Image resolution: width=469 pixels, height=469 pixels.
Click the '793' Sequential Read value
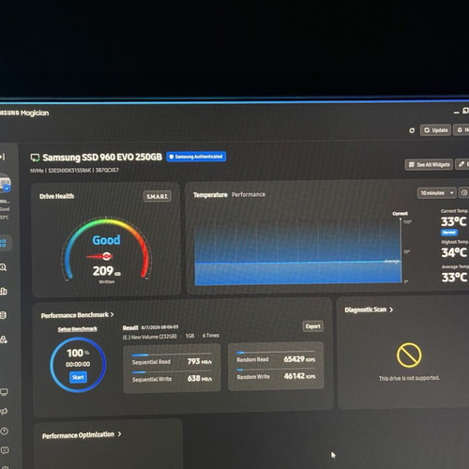(194, 361)
